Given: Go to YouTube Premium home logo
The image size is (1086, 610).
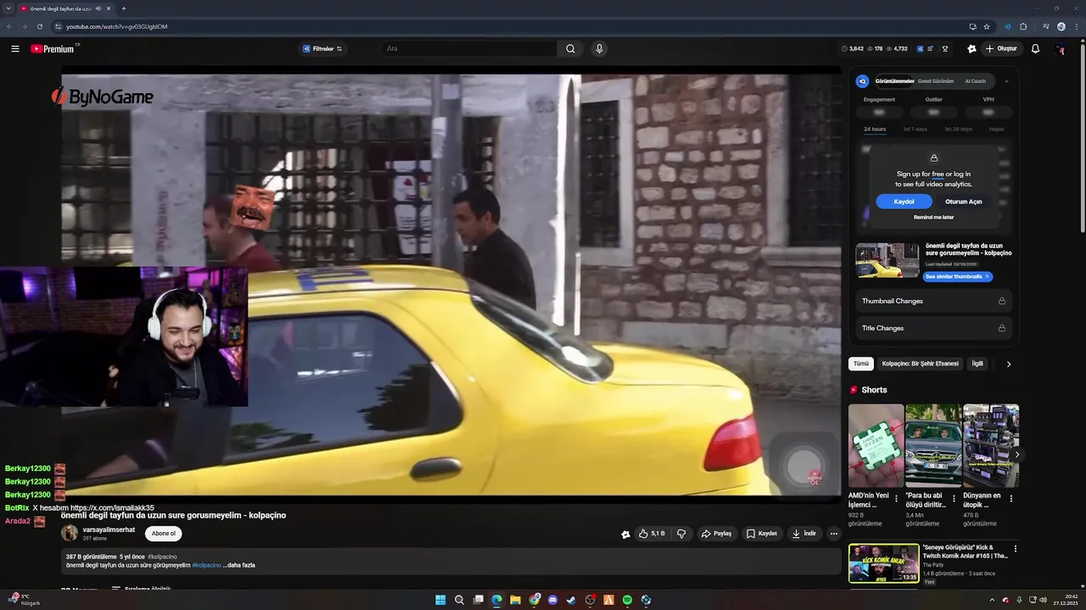Looking at the screenshot, I should [54, 49].
